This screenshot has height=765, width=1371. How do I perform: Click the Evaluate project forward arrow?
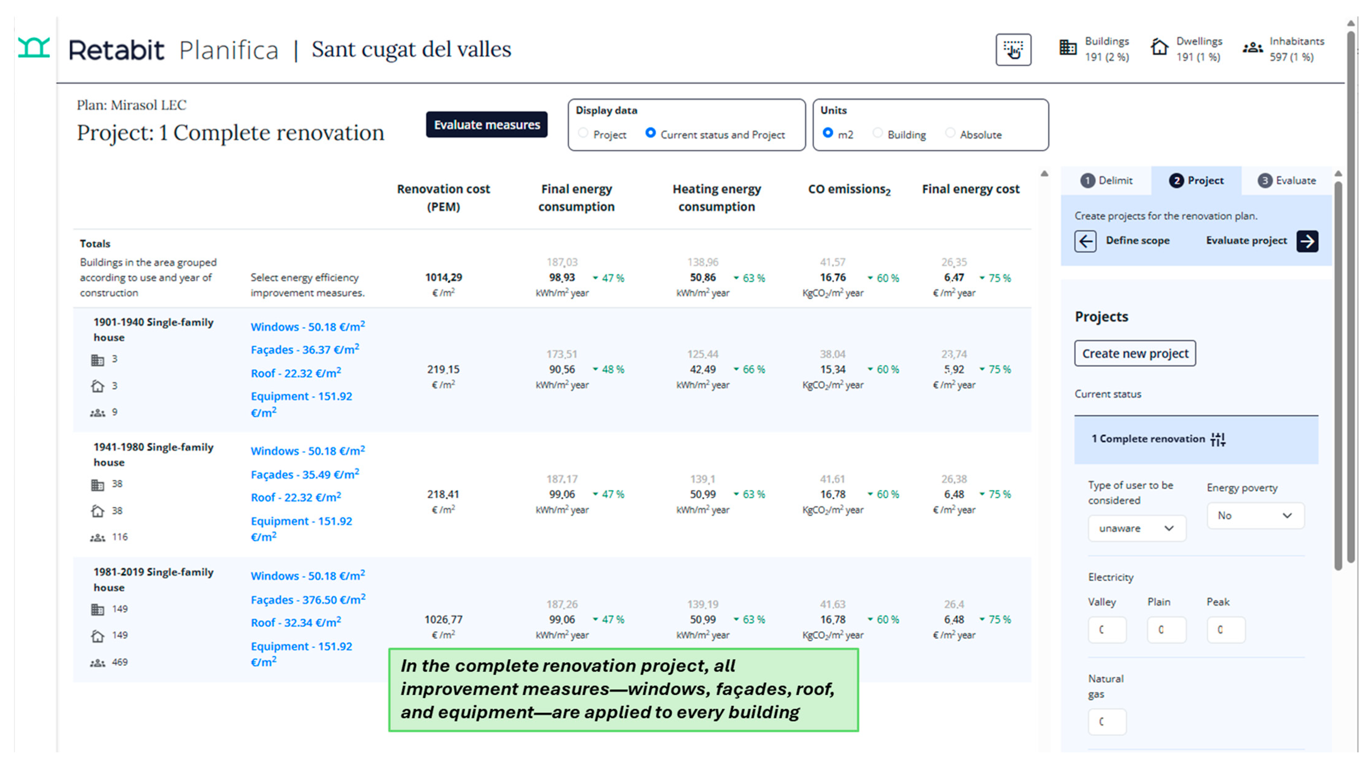pos(1307,241)
